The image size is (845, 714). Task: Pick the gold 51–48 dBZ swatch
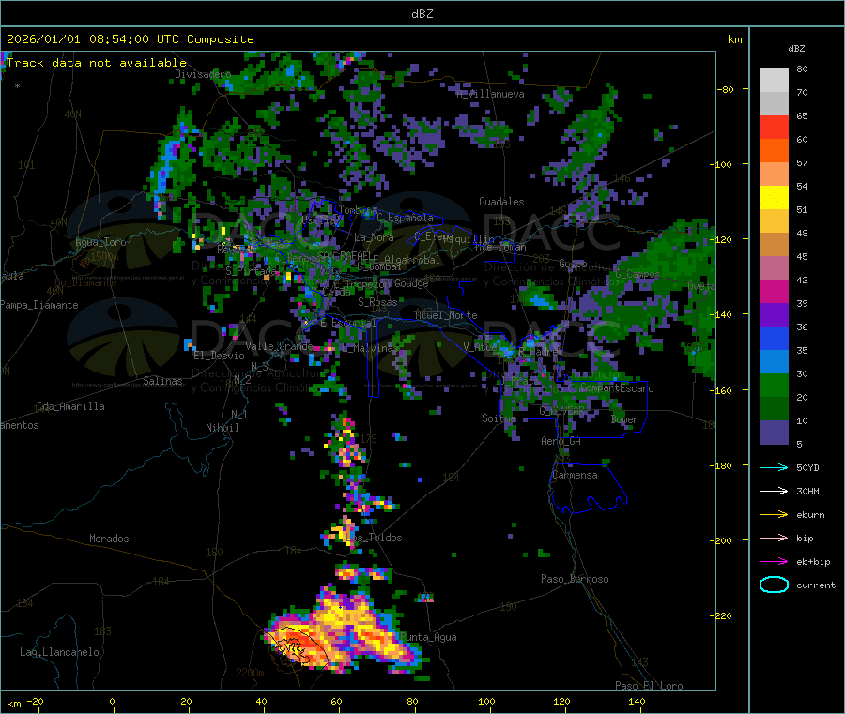(774, 221)
